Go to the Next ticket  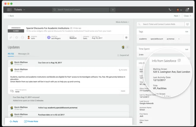click(177, 16)
